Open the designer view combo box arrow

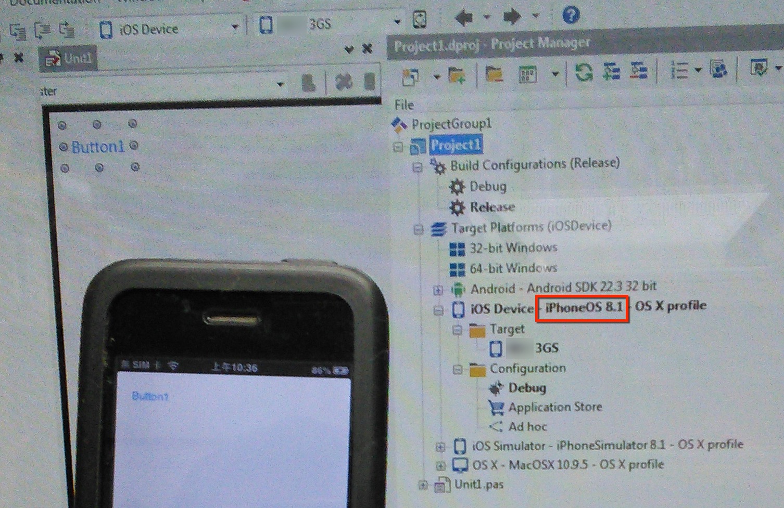[280, 84]
